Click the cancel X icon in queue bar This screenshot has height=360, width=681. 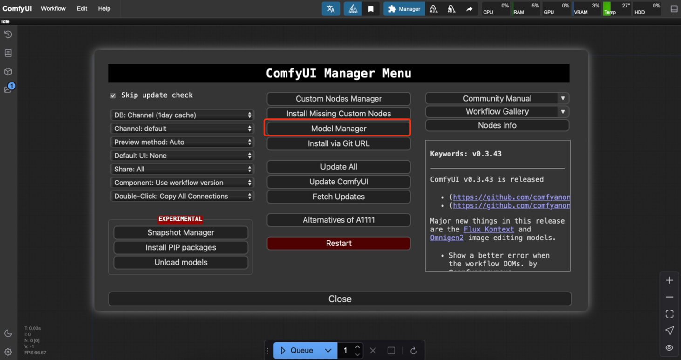coord(373,351)
